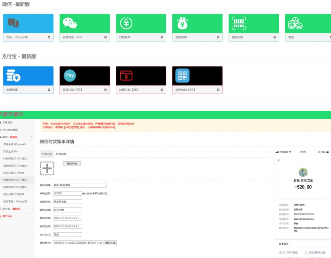Click the 随机头像 button
This screenshot has width=331, height=258.
click(72, 164)
